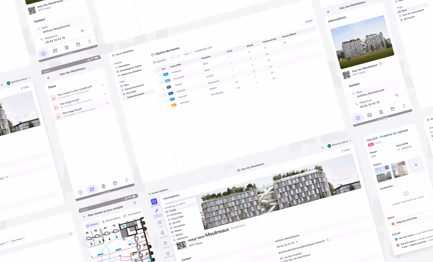Go to next day arrow in Gestion des heures
The height and width of the screenshot is (262, 433).
178,56
